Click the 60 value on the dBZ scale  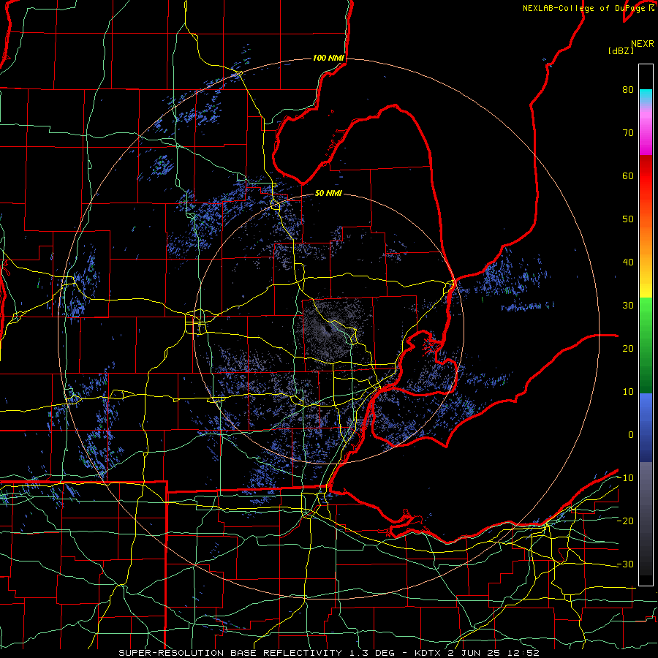(x=628, y=175)
